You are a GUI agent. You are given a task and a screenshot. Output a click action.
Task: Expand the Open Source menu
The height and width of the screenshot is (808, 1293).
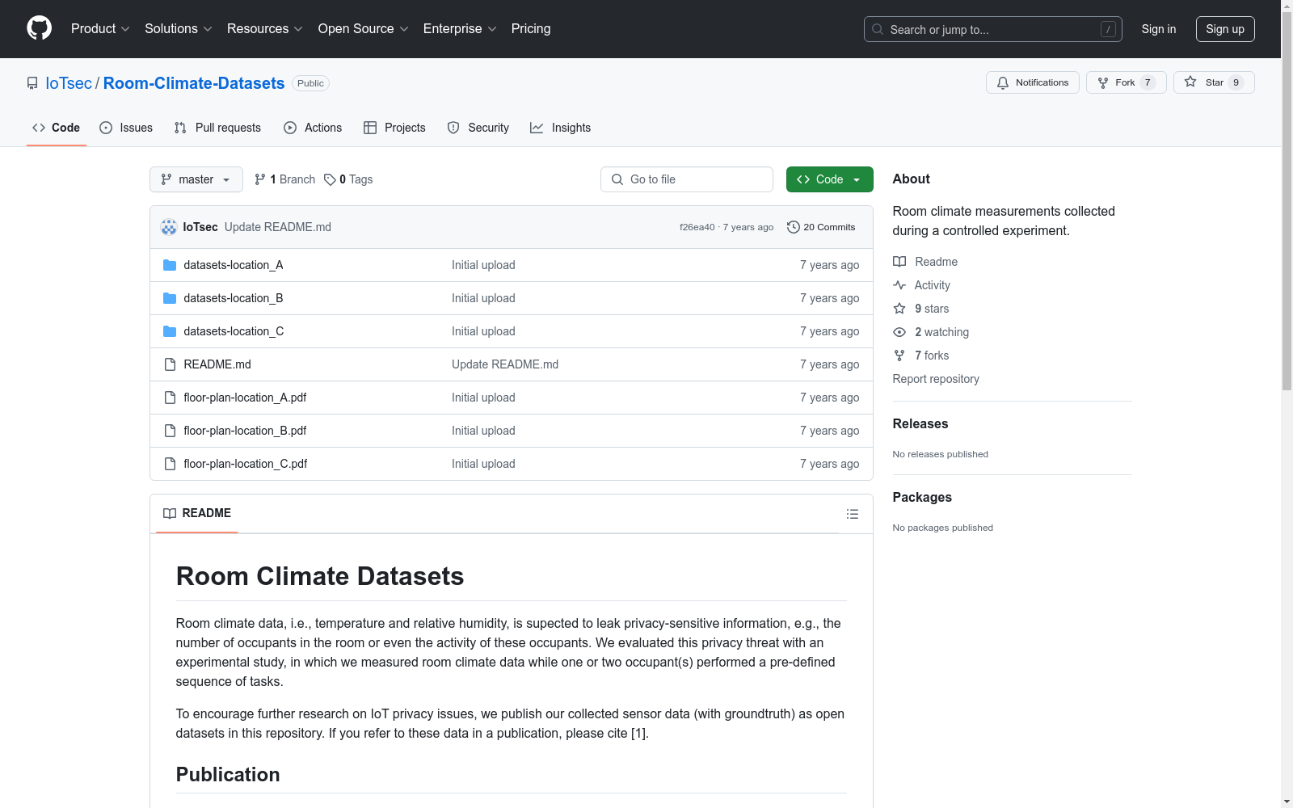(364, 29)
